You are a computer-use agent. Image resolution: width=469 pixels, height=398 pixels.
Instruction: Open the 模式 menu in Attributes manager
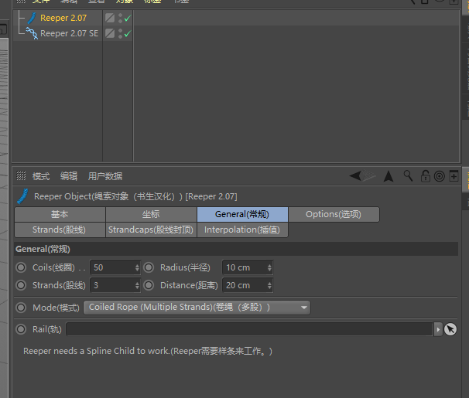(41, 176)
